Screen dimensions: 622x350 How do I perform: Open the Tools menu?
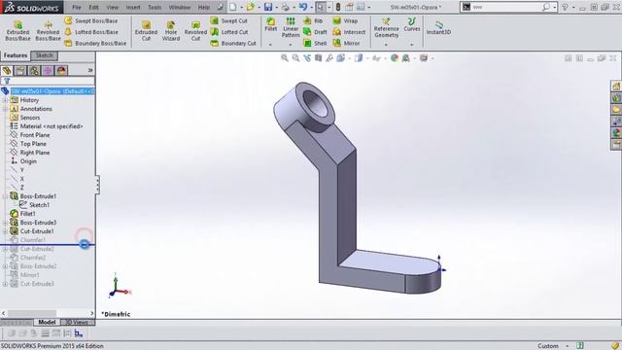(x=155, y=7)
